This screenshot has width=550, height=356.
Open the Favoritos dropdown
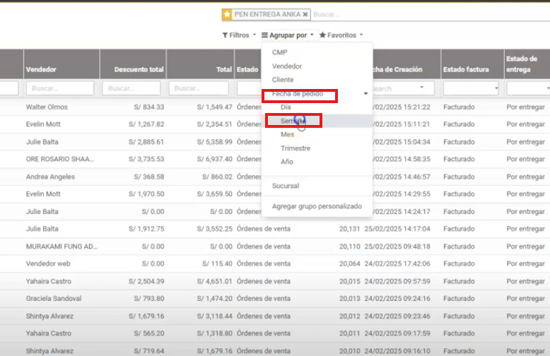(341, 35)
